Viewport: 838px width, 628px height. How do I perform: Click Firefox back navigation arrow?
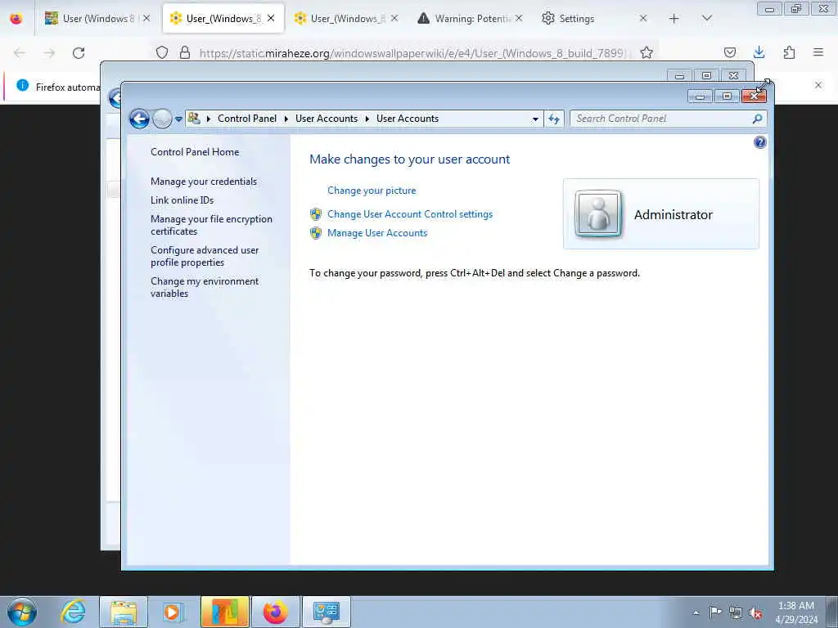click(x=20, y=53)
